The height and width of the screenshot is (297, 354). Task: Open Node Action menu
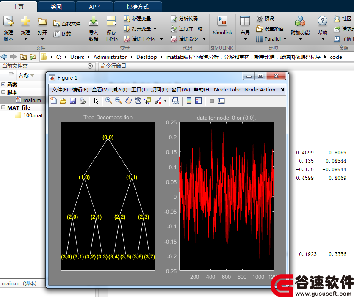click(x=260, y=90)
